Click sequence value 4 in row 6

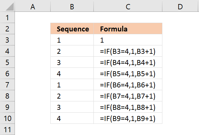coord(72,74)
